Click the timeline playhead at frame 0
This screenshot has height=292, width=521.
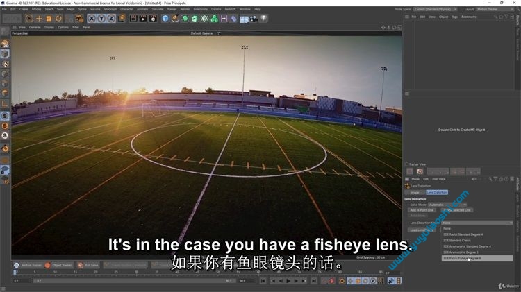point(15,273)
